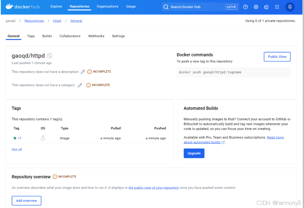This screenshot has height=208, width=304.
Task: Open the settings gear icon
Action: click(256, 7)
